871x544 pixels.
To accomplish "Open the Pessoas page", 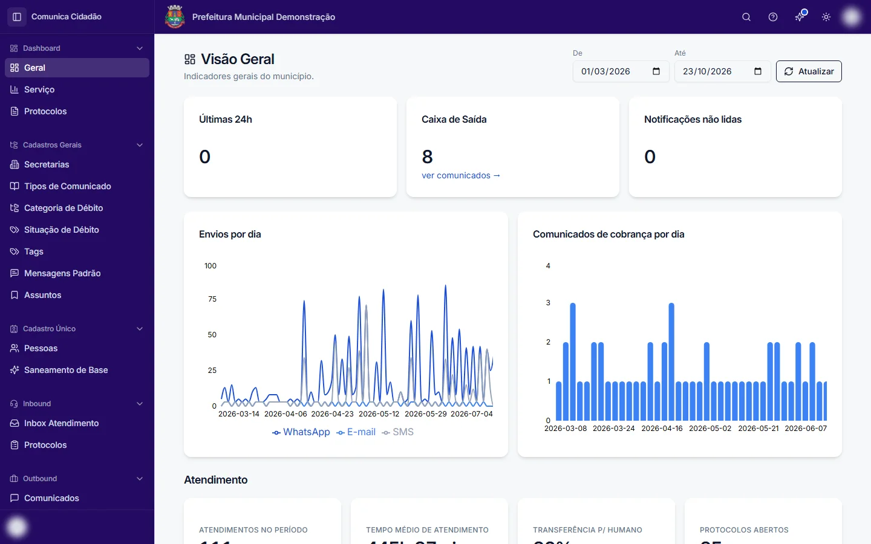I will [77, 348].
